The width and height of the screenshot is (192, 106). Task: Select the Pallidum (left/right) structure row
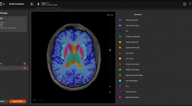coord(154,69)
